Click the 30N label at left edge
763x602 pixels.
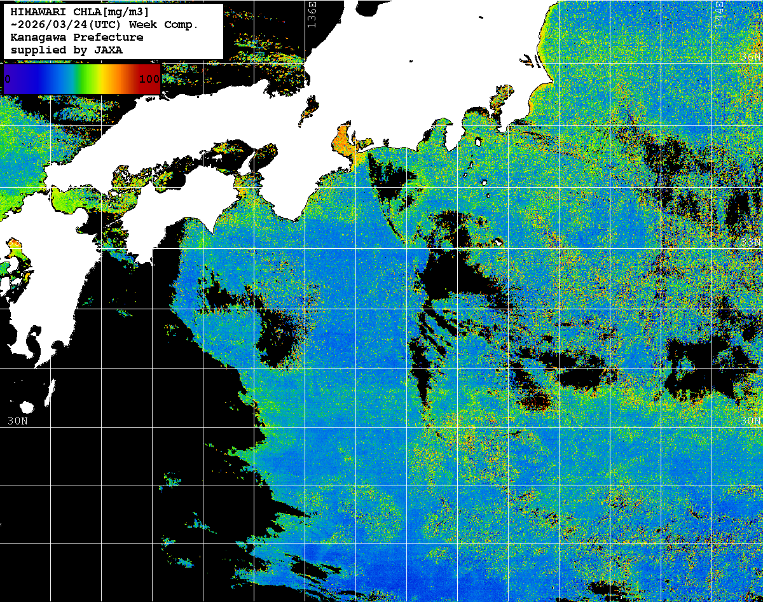[x=17, y=421]
